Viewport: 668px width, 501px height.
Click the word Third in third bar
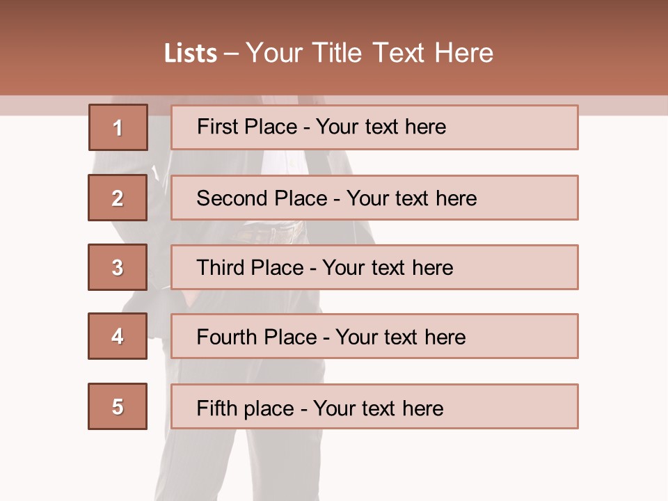coord(221,267)
